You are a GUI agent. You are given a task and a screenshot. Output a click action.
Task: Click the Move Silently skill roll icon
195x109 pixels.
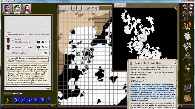click(8, 41)
